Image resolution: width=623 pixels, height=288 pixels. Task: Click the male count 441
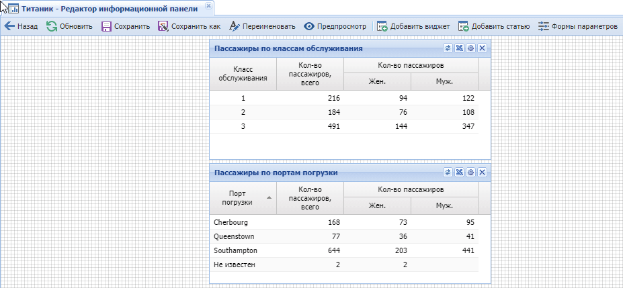468,250
